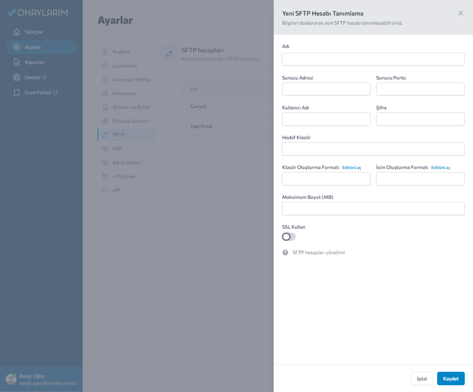473x392 pixels.
Task: Open editor for Klasör Oluşturma Formatı
Action: pos(351,168)
